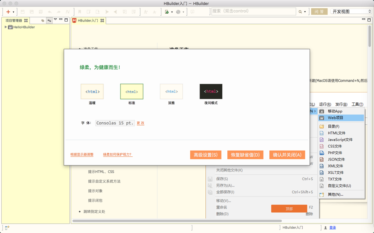
Task: Click the 高级设置(S) button
Action: click(x=206, y=155)
